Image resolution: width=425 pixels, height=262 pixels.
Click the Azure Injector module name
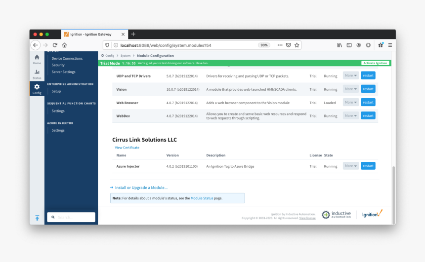click(x=128, y=166)
